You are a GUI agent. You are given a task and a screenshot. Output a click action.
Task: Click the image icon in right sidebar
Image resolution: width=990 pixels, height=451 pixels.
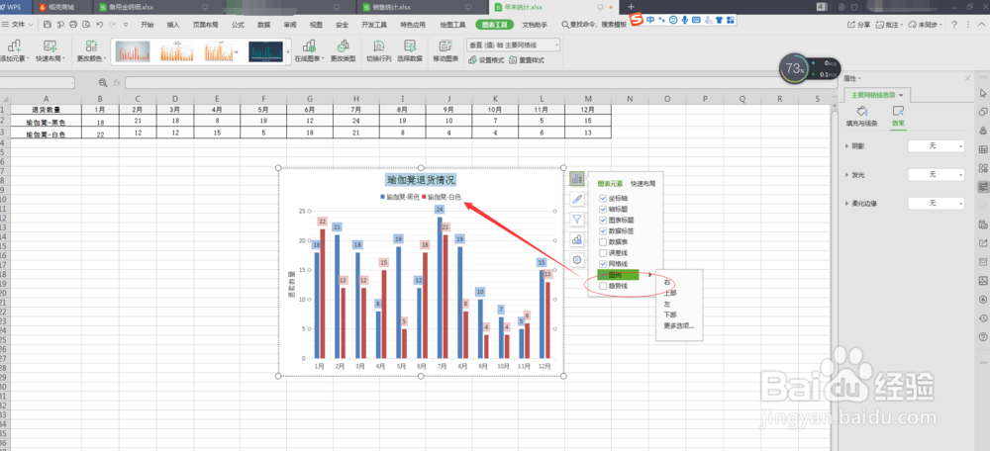point(982,280)
